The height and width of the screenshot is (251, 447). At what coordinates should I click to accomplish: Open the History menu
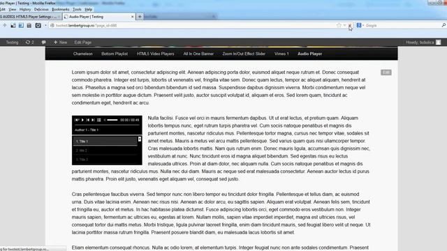coord(25,9)
